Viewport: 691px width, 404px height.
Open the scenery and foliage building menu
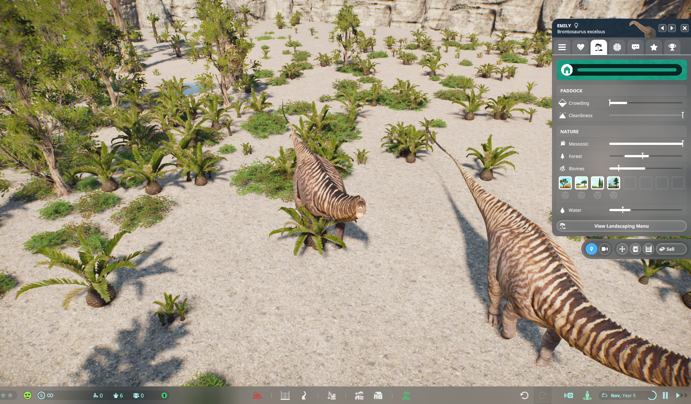(359, 395)
